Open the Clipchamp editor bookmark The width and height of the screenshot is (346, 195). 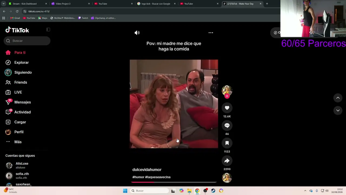[104, 18]
